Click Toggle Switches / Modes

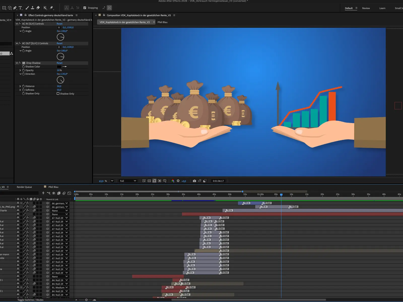click(x=30, y=300)
